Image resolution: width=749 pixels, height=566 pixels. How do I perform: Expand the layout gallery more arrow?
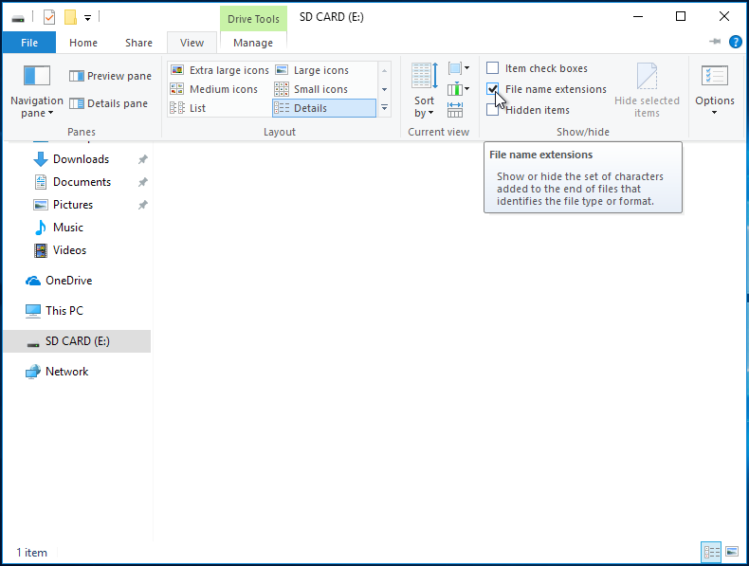[384, 108]
